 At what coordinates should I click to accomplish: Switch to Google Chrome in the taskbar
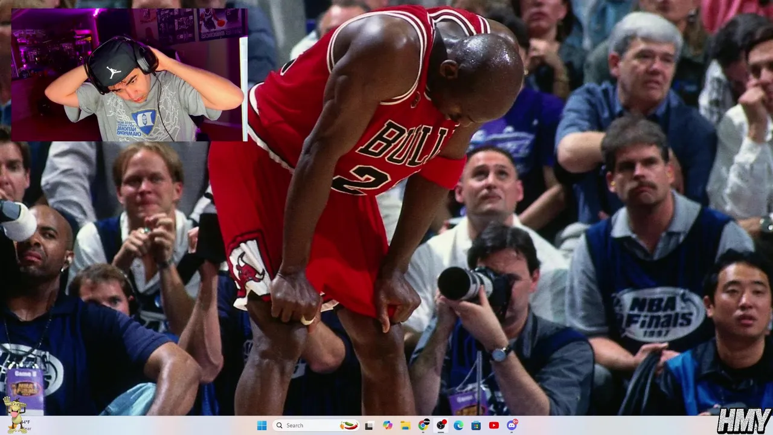423,425
